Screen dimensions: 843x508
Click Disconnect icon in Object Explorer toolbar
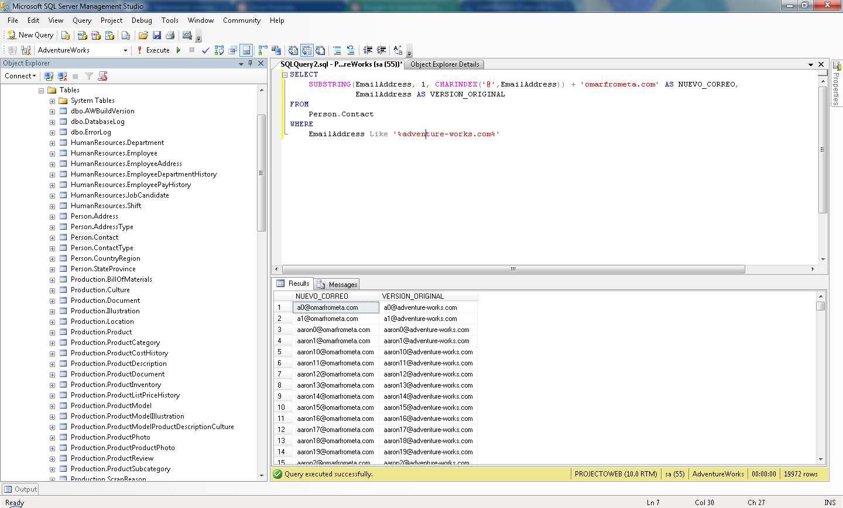coord(62,76)
